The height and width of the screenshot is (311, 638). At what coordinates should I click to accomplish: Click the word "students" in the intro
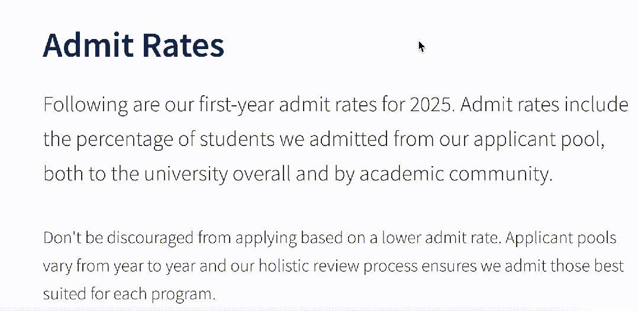pos(237,140)
